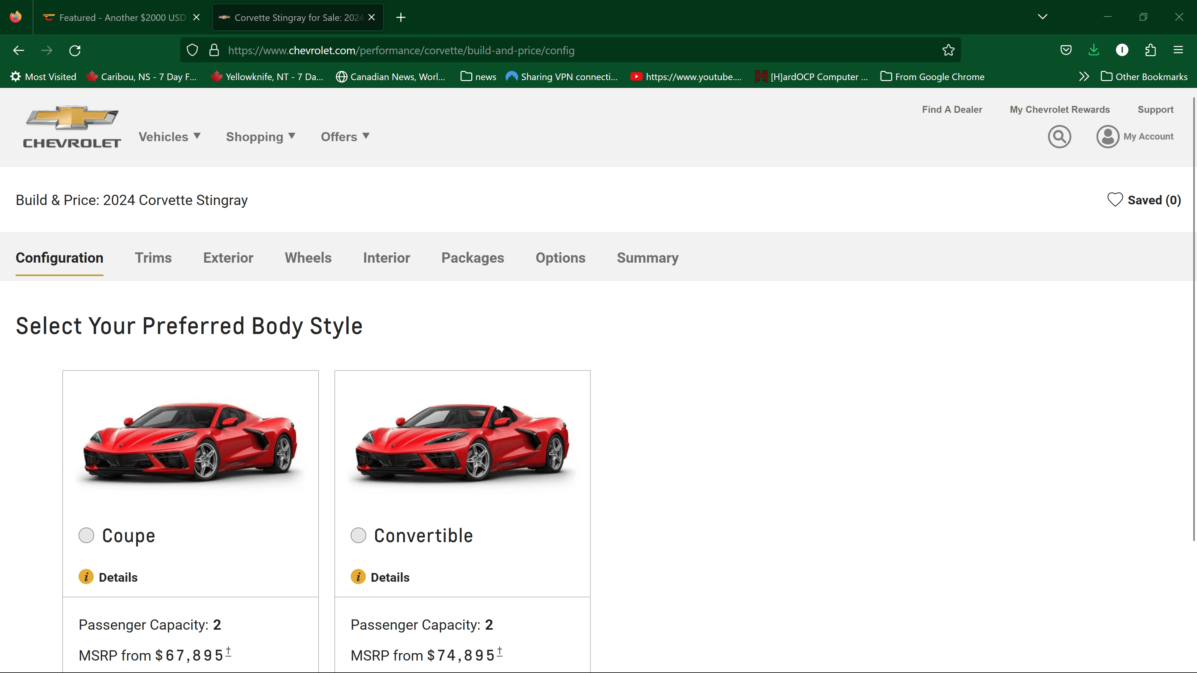
Task: Click the Save to Pocket icon
Action: pos(1065,50)
